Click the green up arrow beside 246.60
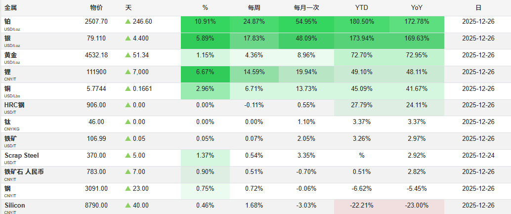This screenshot has height=214, width=511. (x=128, y=22)
